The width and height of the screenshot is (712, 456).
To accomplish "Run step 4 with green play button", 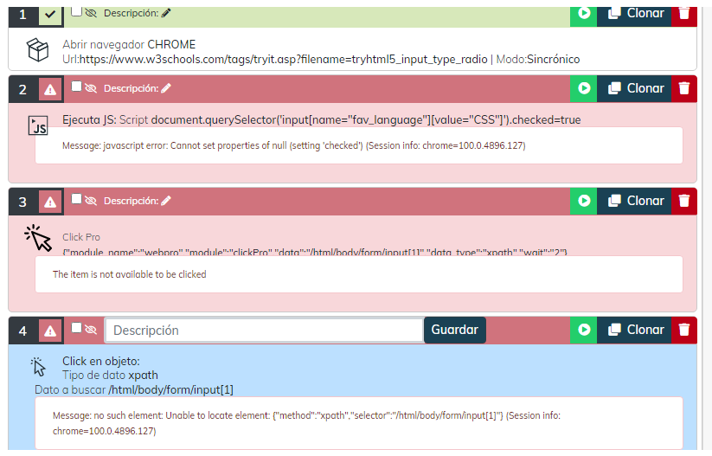I will (584, 330).
